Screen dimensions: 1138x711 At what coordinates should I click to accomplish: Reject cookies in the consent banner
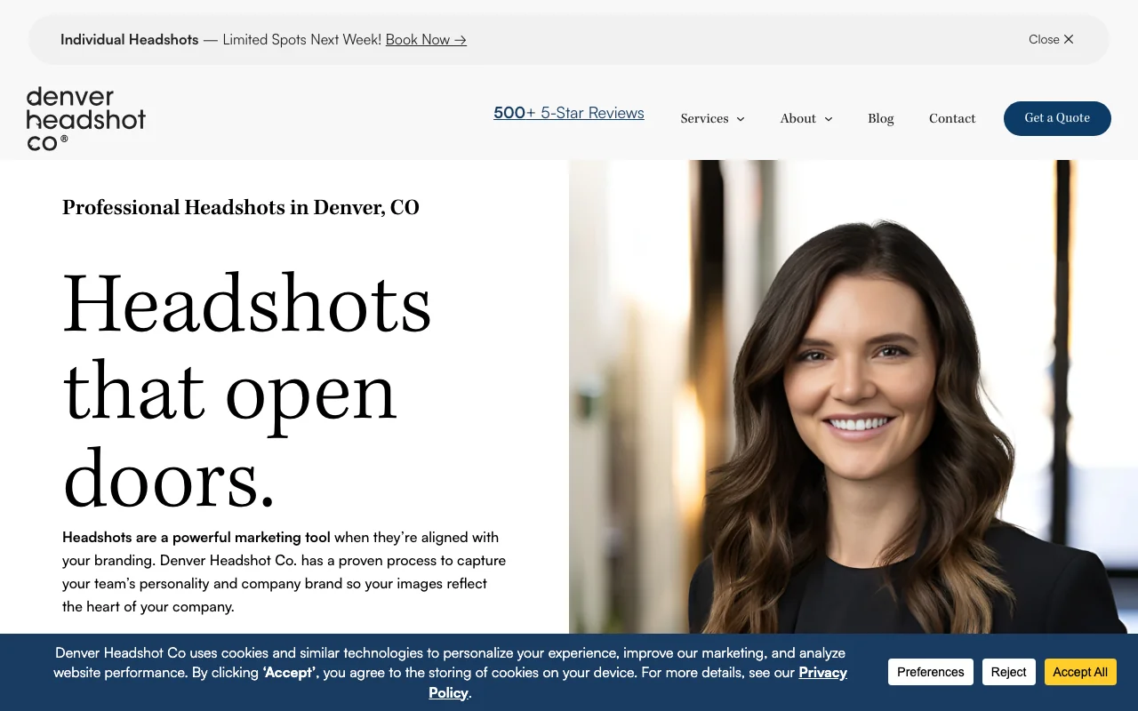tap(1008, 672)
